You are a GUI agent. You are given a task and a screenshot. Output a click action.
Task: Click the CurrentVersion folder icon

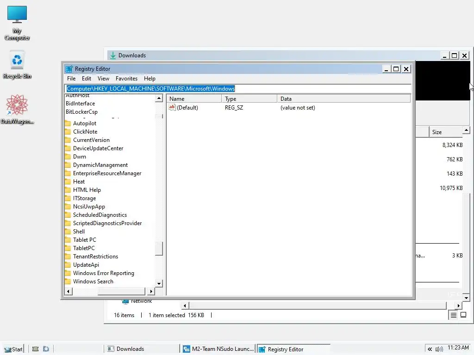point(68,140)
